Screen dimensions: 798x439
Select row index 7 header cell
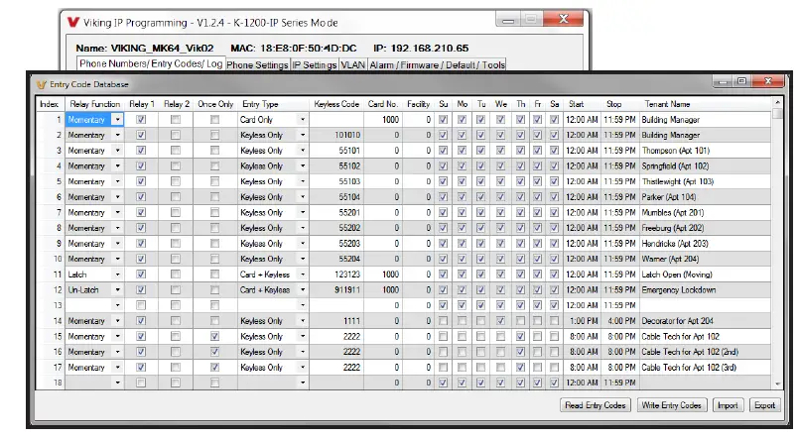[x=51, y=212]
